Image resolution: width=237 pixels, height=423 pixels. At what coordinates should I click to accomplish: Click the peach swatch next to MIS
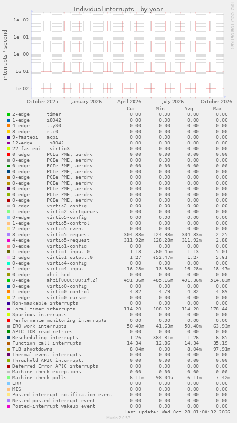point(8,389)
